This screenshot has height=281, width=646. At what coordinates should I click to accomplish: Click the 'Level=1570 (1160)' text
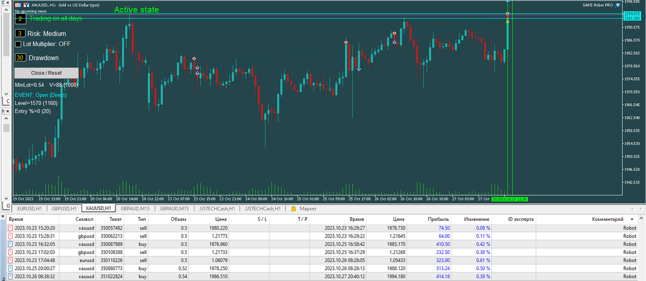[x=36, y=103]
